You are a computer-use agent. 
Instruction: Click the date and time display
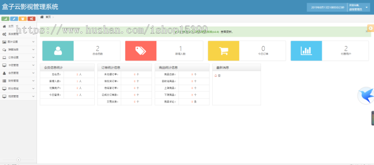click(x=327, y=7)
